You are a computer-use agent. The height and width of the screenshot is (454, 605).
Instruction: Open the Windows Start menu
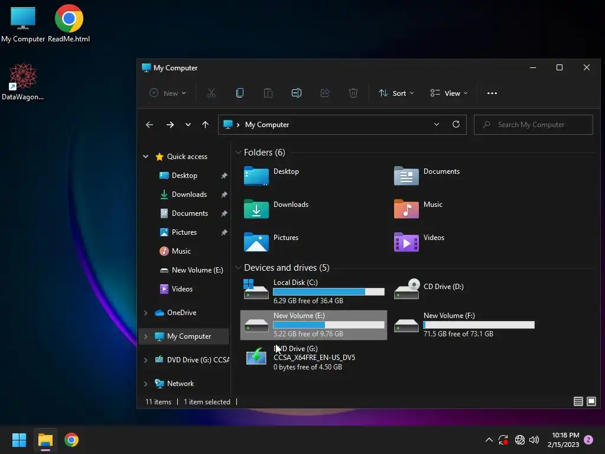pyautogui.click(x=19, y=440)
